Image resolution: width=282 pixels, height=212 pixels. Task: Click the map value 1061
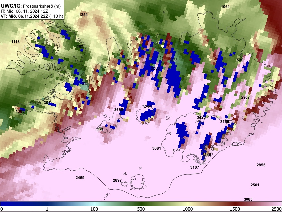225,7
